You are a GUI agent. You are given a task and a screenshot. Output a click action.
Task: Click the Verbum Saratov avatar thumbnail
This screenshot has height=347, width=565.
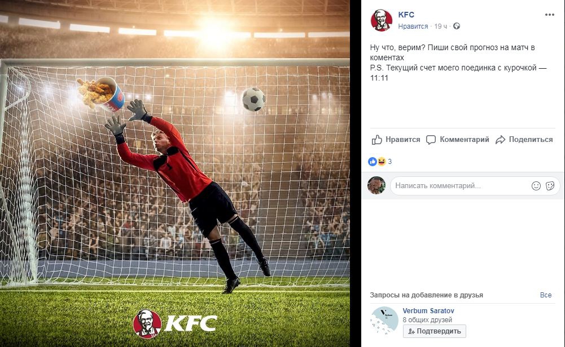pos(384,321)
